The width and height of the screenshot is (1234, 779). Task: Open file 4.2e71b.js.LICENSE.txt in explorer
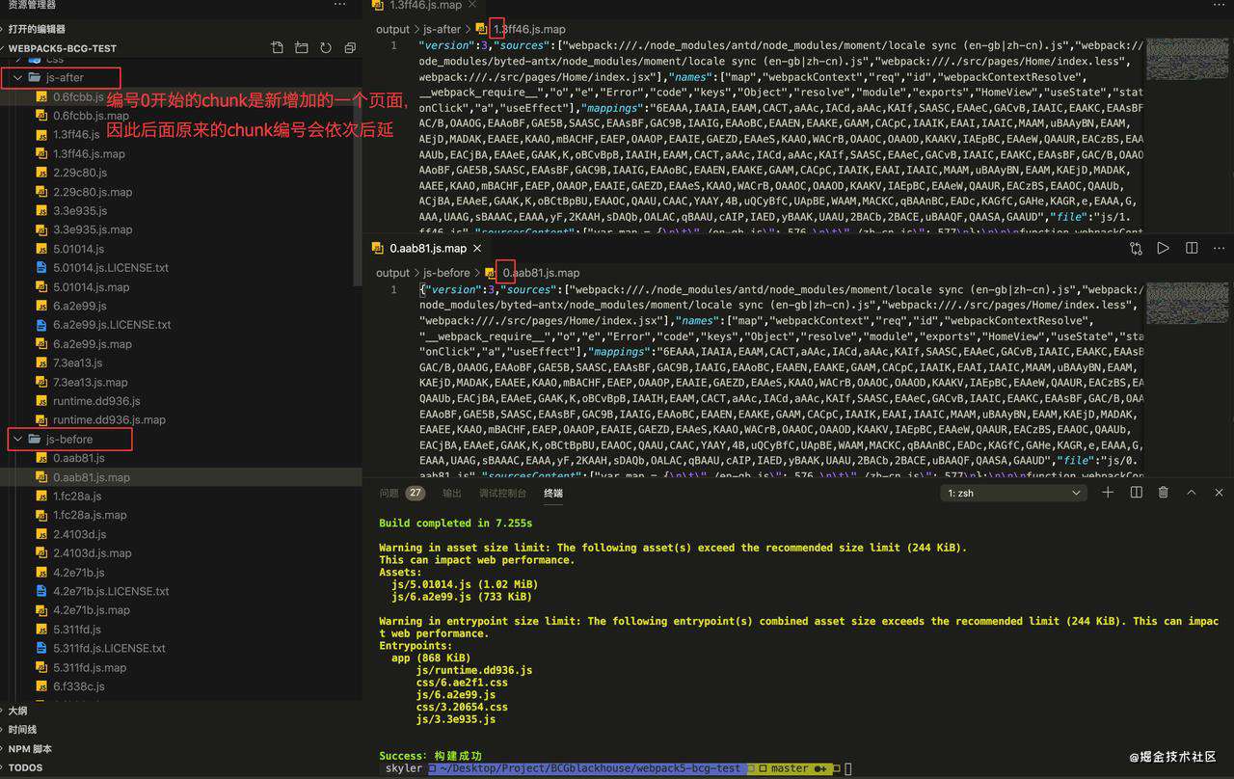coord(111,591)
